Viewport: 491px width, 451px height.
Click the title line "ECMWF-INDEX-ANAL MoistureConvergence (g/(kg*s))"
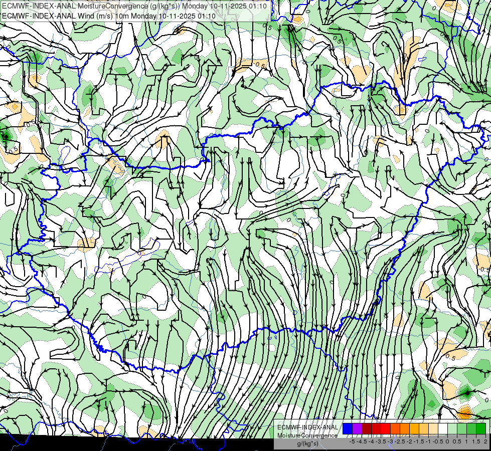point(91,6)
